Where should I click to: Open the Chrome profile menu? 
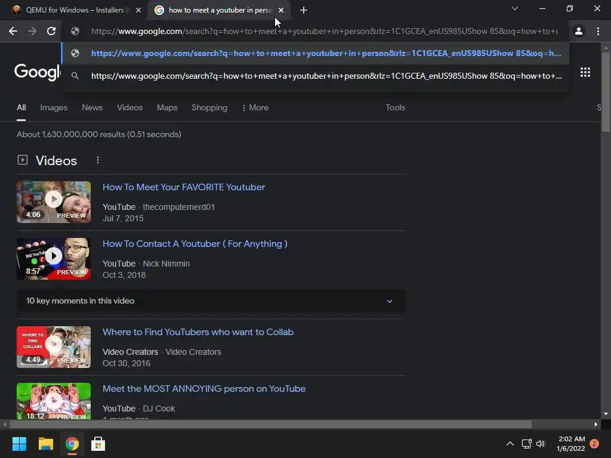tap(579, 31)
